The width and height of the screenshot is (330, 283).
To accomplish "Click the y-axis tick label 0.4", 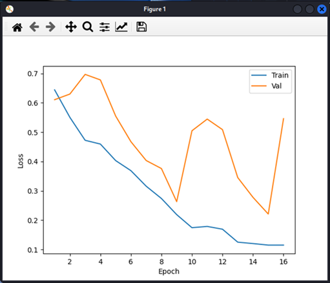I will (32, 162).
